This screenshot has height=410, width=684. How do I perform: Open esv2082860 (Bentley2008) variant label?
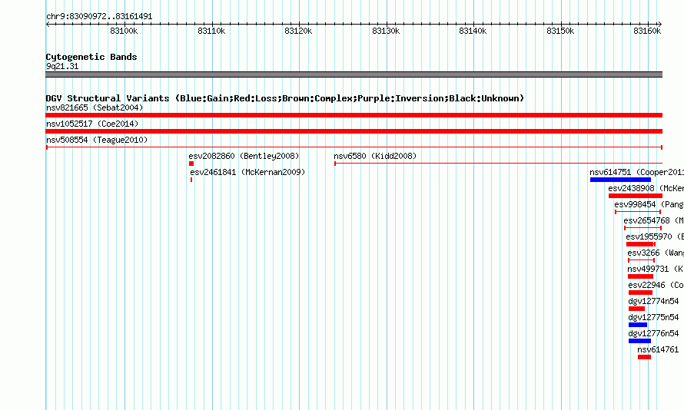[x=244, y=156]
